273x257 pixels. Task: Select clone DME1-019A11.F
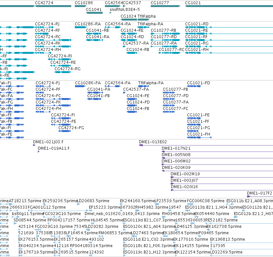coord(54,148)
